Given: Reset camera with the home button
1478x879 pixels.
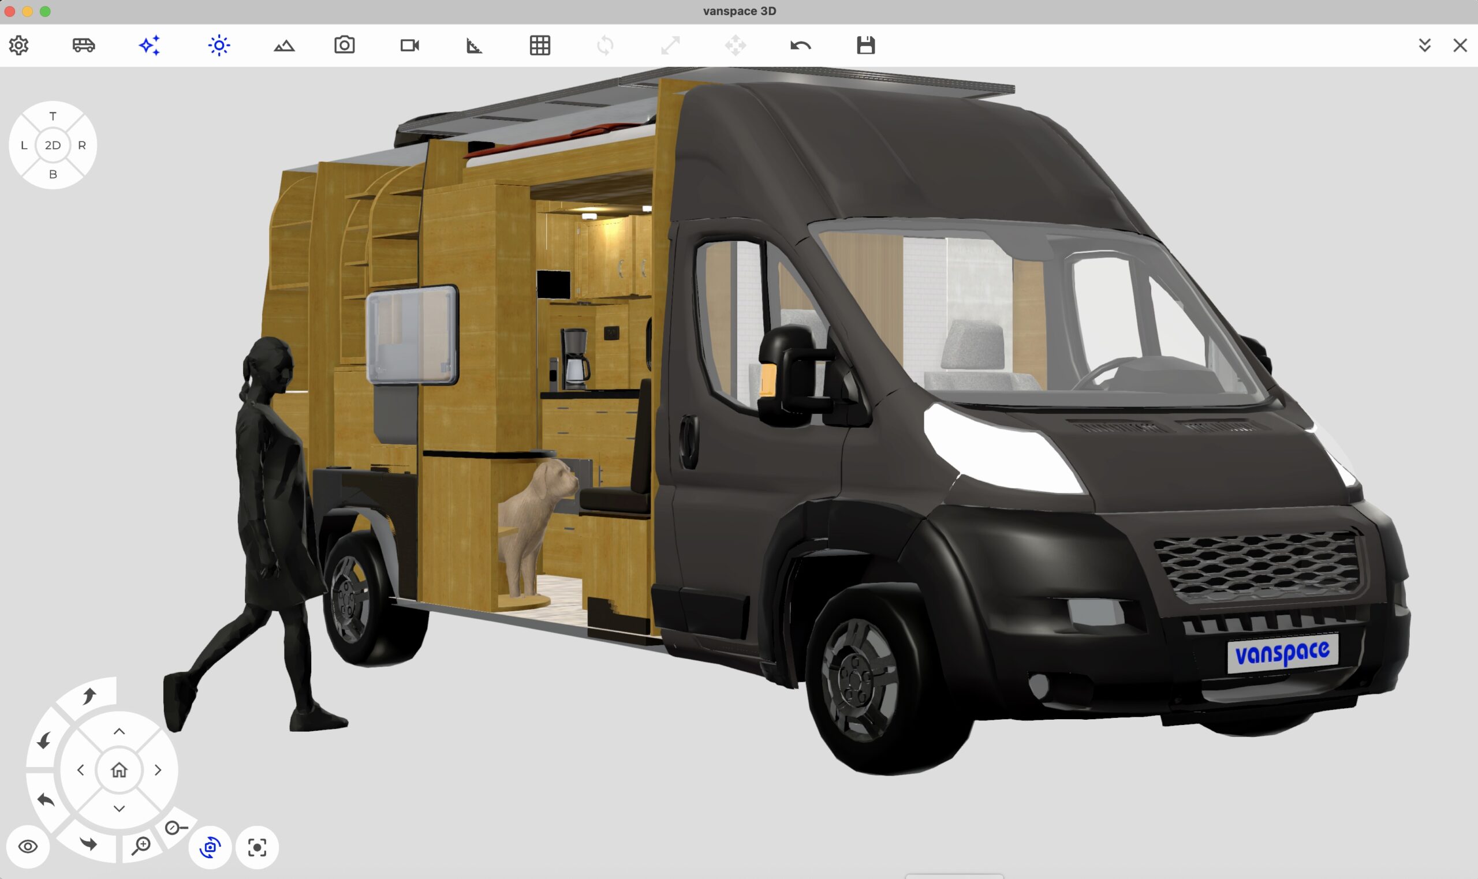Looking at the screenshot, I should (119, 769).
